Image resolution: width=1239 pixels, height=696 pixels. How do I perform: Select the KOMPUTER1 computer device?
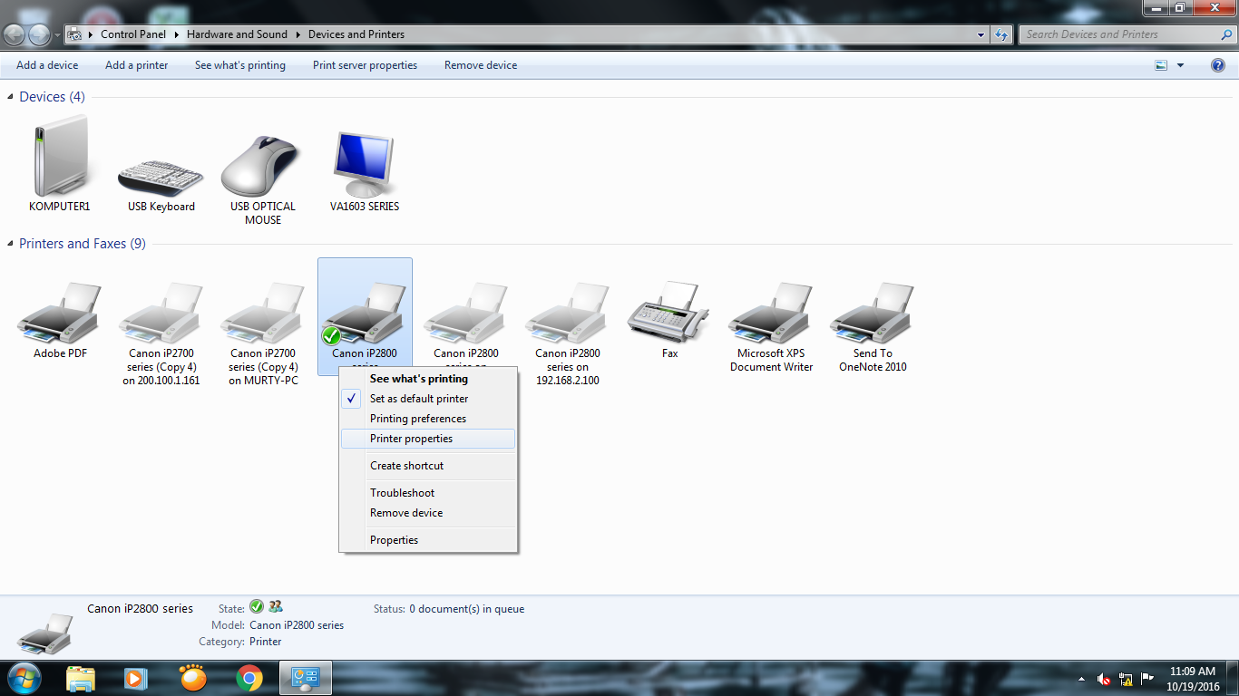[x=59, y=159]
